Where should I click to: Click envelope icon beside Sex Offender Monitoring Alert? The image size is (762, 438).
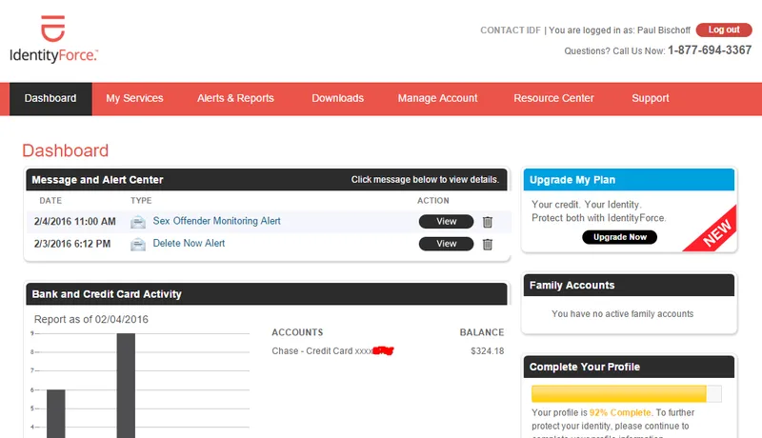tap(138, 222)
